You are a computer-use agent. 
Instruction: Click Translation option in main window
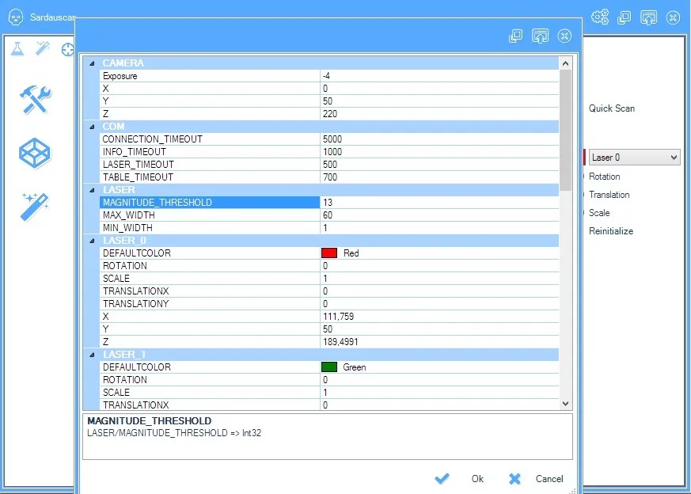tap(609, 194)
